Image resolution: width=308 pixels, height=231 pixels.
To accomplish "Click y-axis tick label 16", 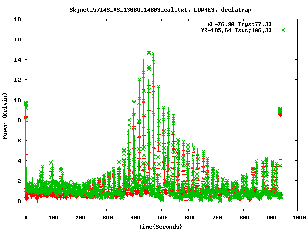I will 17,39.
